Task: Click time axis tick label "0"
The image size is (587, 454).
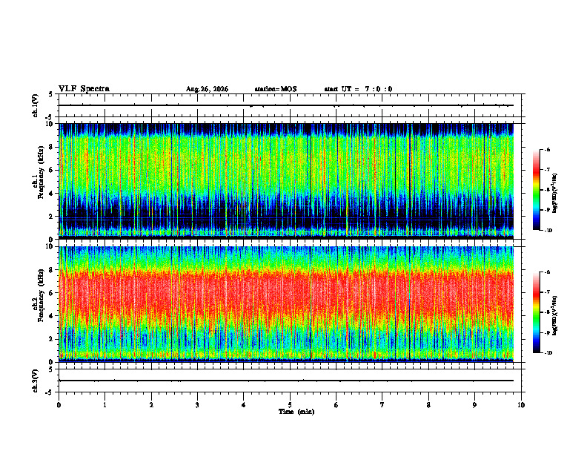Action: (59, 405)
